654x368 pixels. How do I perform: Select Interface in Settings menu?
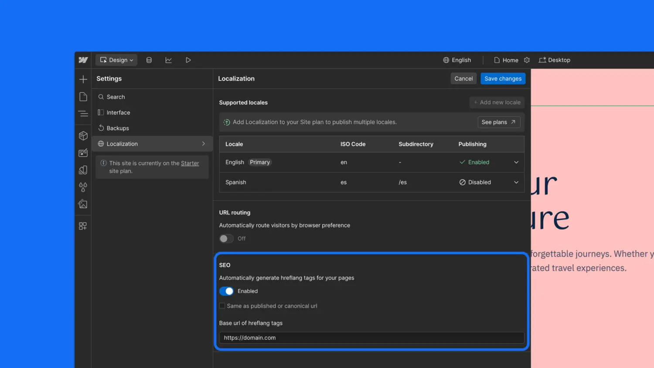click(152, 112)
